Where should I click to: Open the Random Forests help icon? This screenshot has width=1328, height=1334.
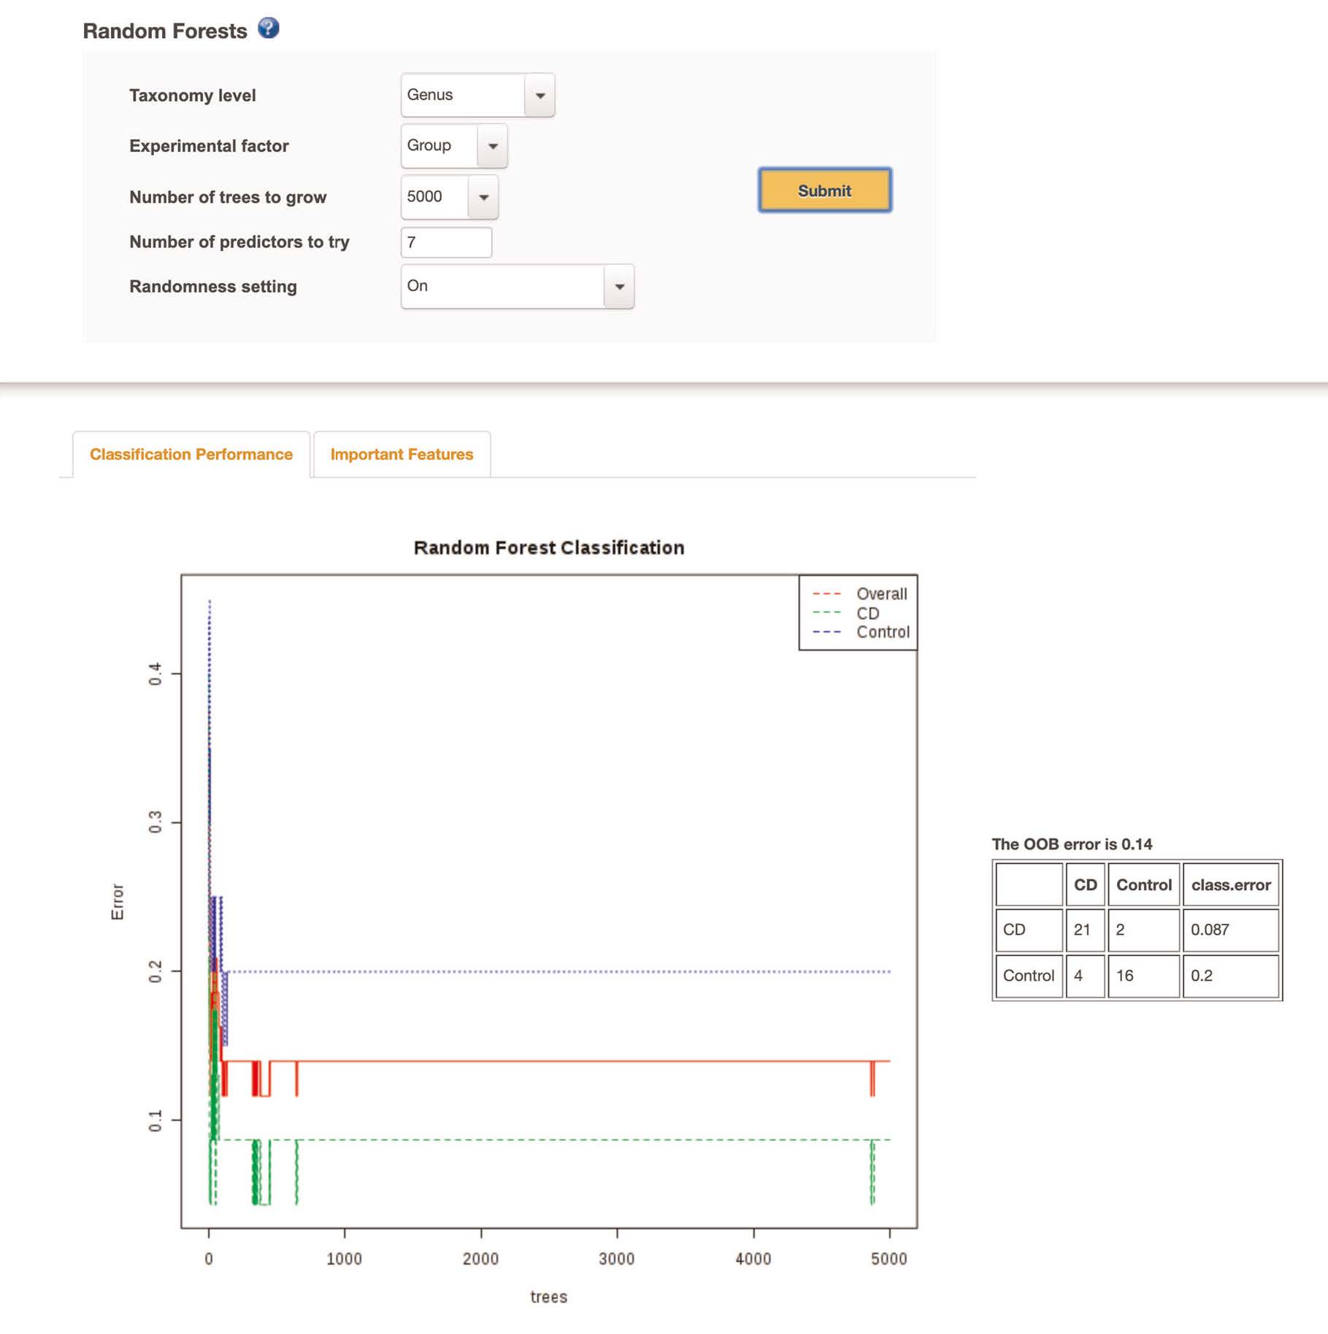269,28
